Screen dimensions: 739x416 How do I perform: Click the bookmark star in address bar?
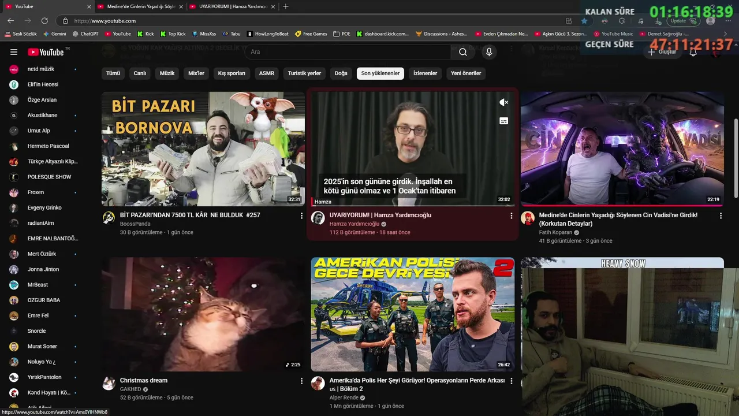(x=584, y=21)
